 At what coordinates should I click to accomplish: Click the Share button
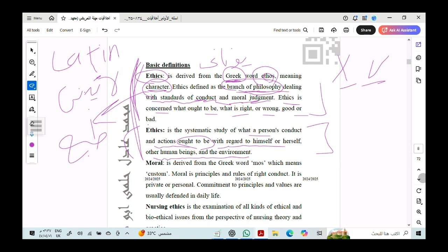tap(366, 30)
